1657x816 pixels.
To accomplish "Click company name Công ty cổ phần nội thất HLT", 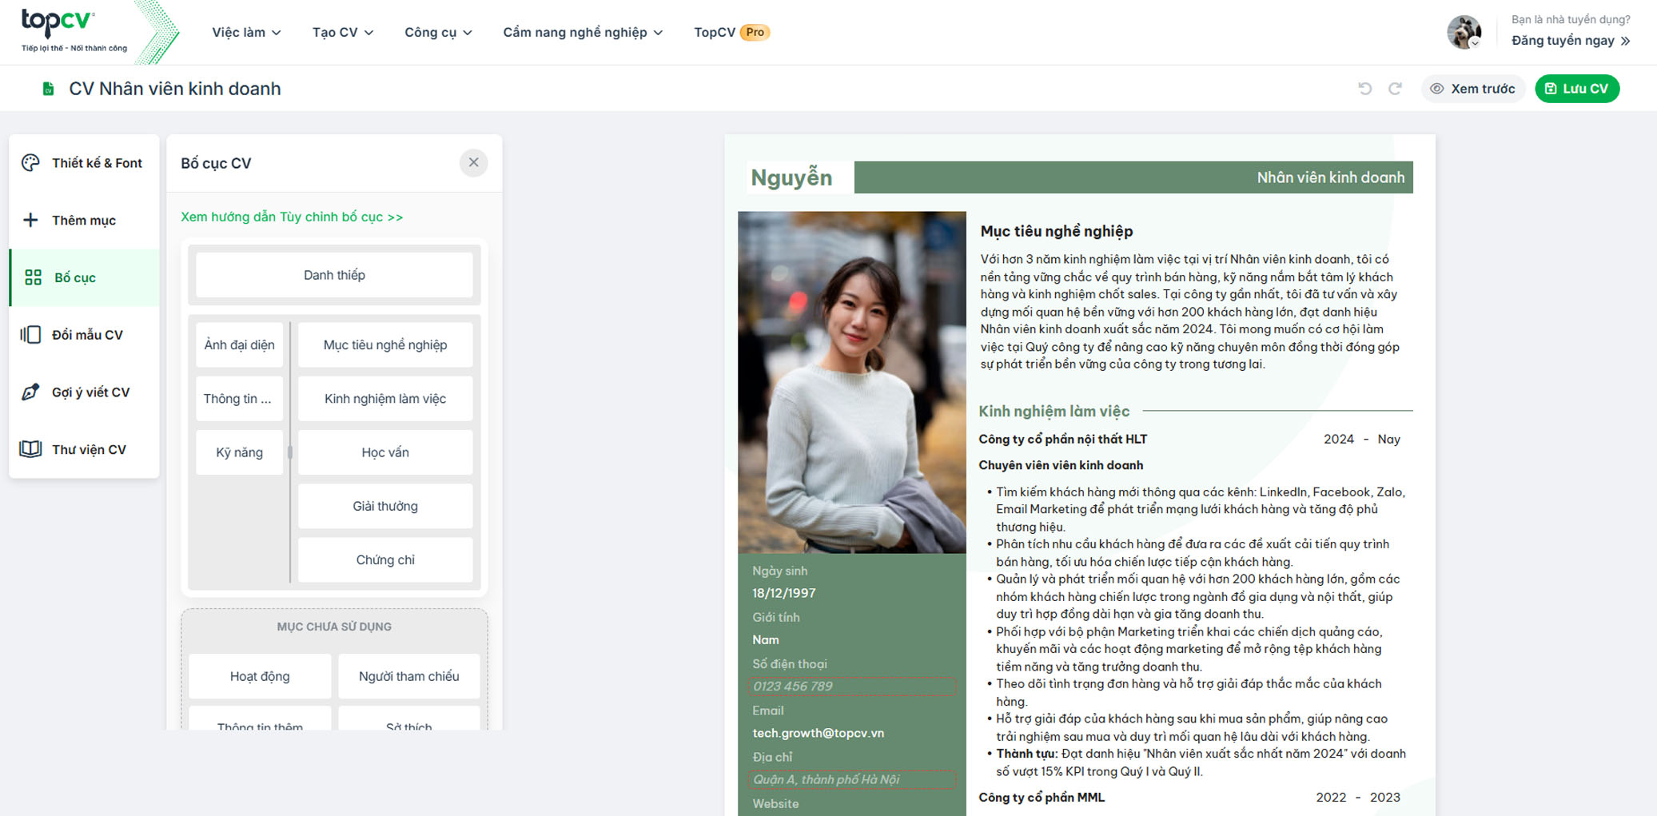I will (1063, 439).
